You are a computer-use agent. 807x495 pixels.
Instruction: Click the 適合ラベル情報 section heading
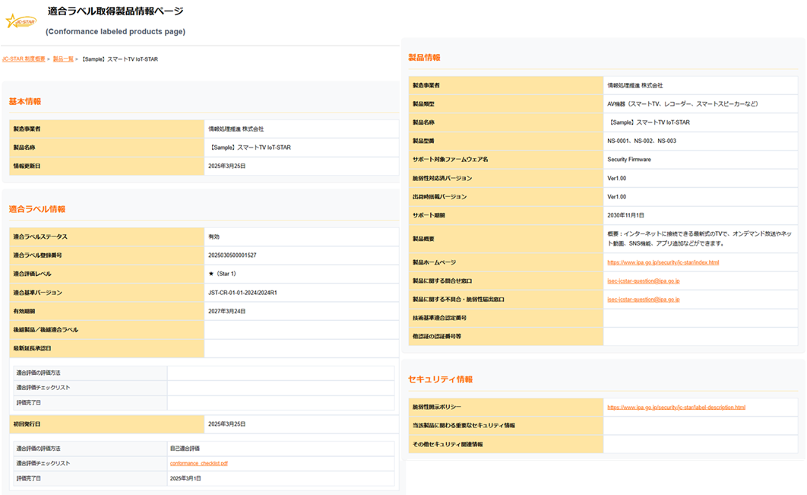37,209
